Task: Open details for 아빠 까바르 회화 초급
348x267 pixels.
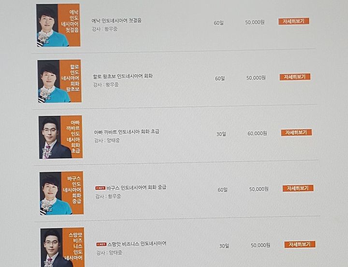Action: [x=296, y=133]
